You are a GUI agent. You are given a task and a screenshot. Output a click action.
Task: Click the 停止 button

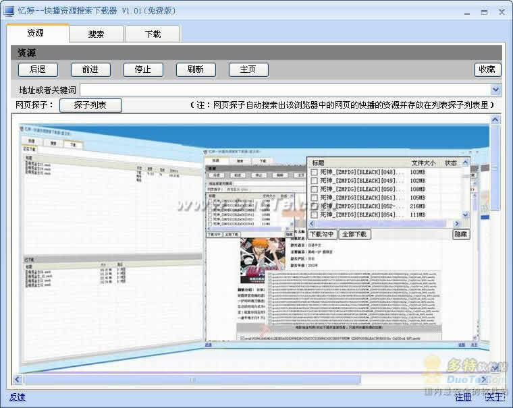(143, 69)
